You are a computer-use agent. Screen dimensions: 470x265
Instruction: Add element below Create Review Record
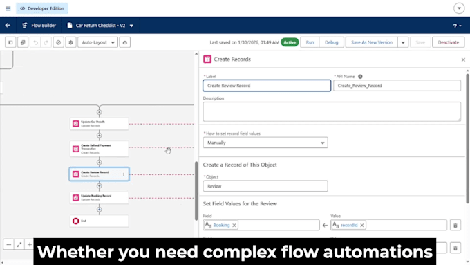point(100,185)
